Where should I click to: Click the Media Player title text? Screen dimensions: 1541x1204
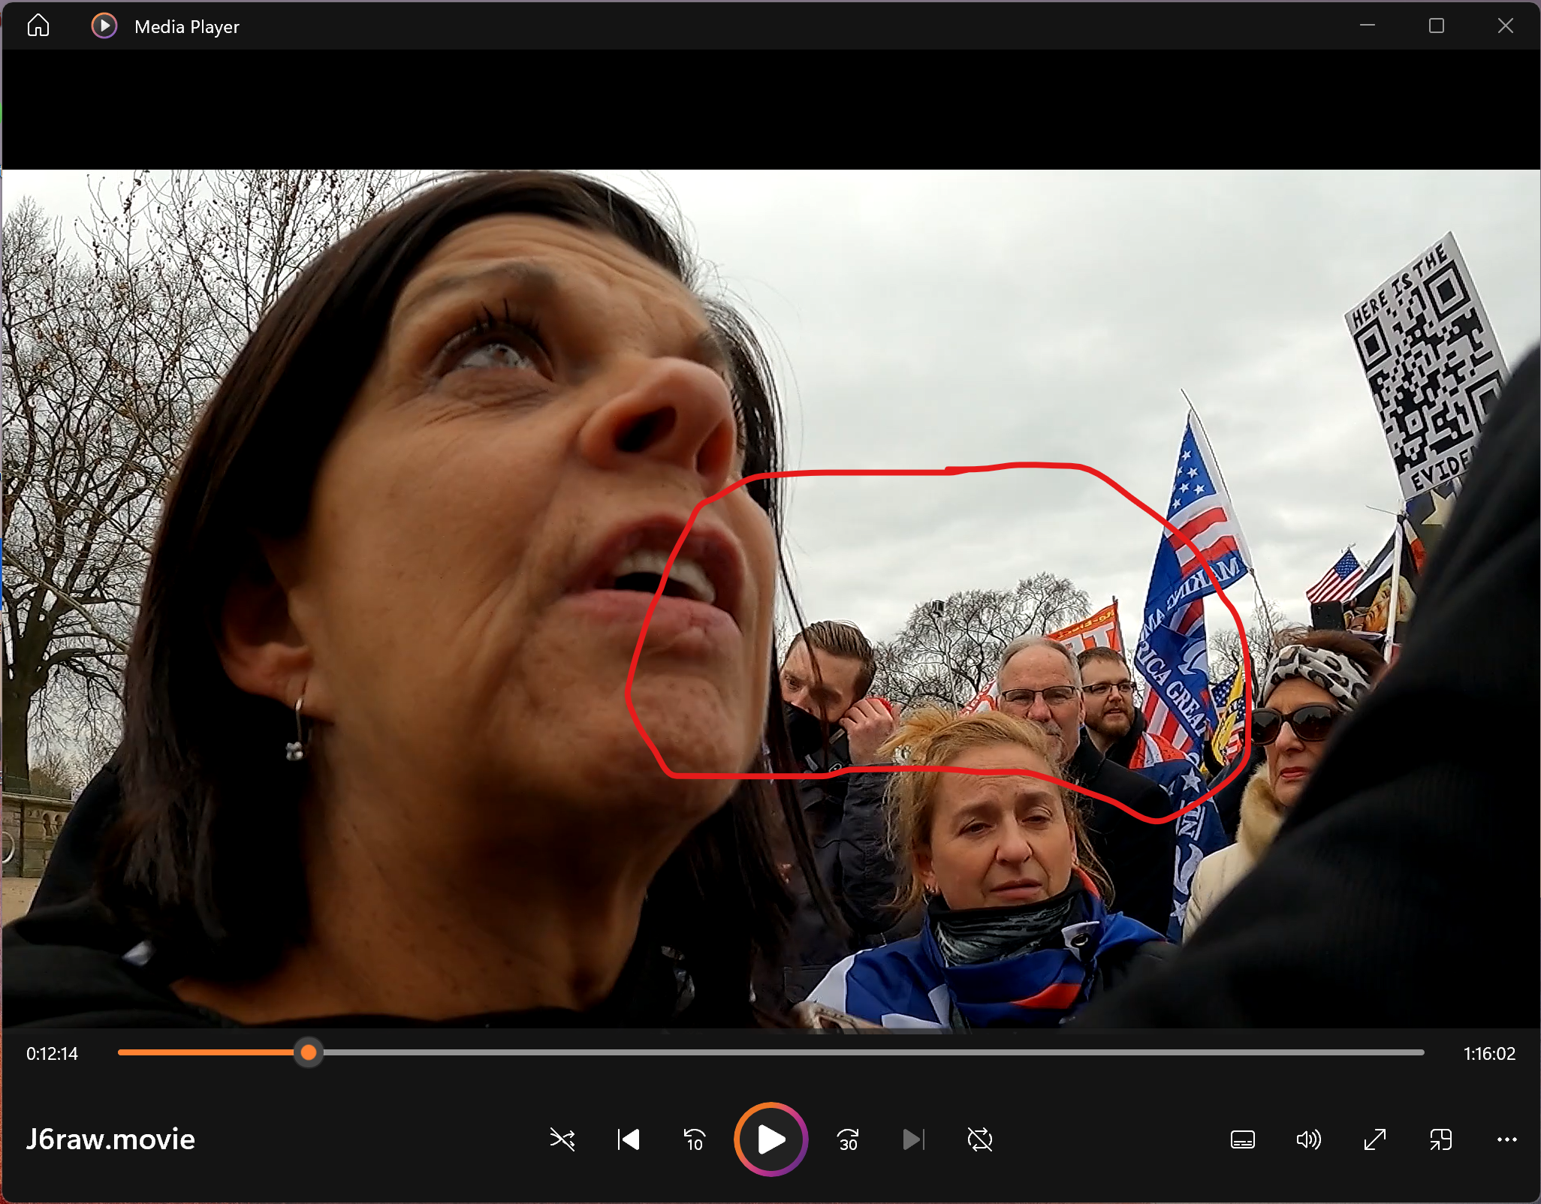(x=187, y=27)
